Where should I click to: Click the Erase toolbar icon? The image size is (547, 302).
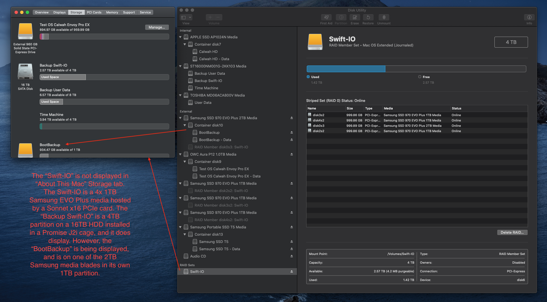[x=355, y=17]
